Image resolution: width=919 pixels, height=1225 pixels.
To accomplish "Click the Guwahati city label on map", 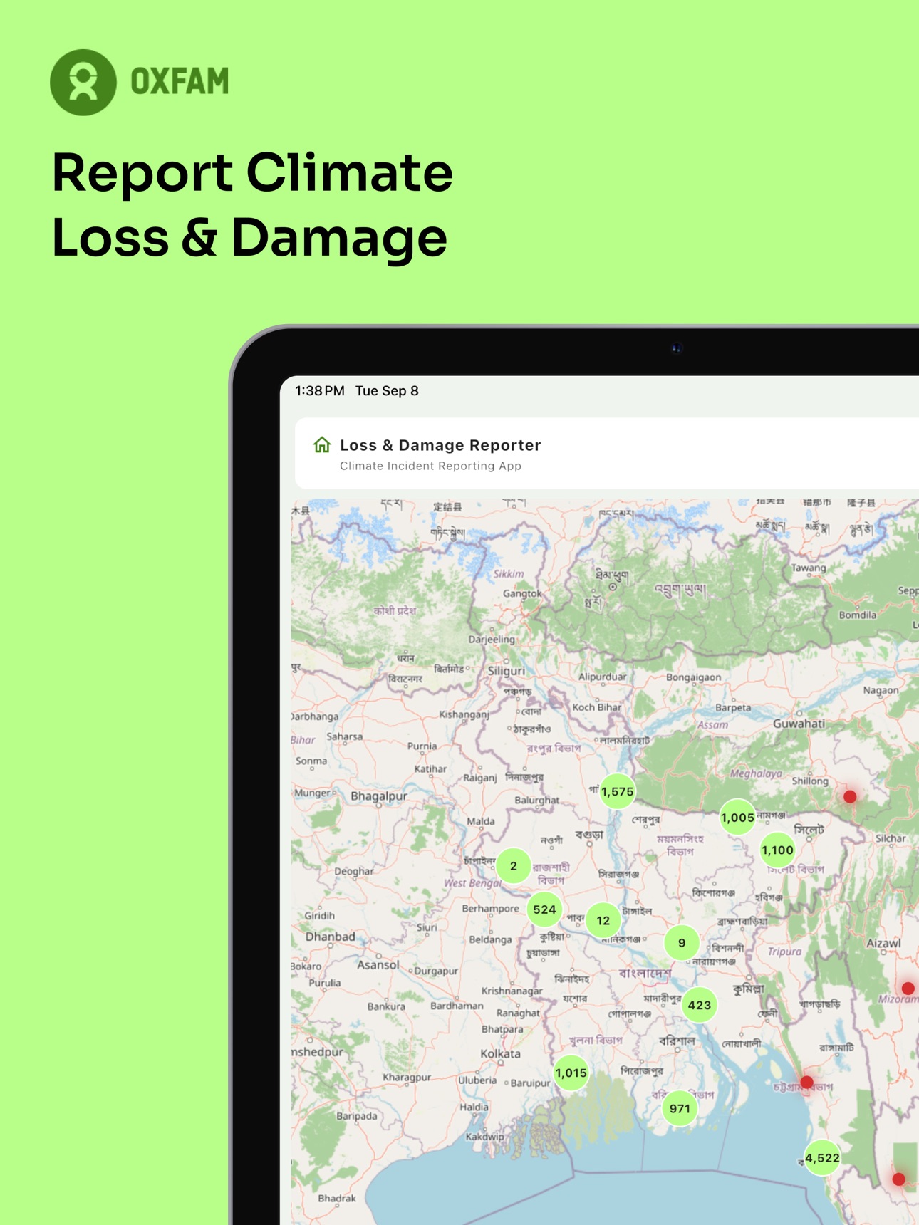I will point(799,724).
